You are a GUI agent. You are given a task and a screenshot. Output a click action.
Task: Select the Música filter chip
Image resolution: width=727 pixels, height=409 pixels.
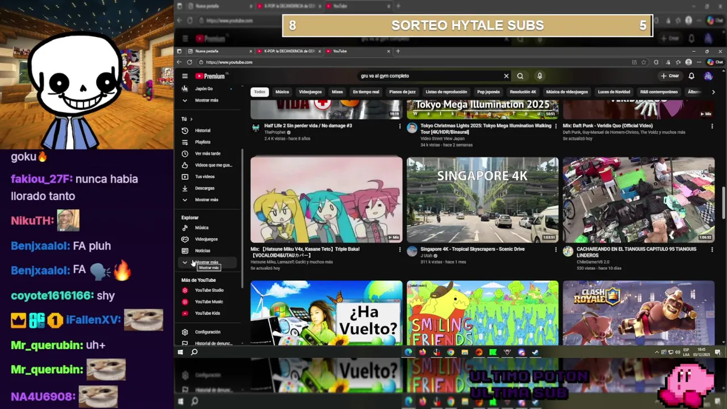click(x=282, y=92)
